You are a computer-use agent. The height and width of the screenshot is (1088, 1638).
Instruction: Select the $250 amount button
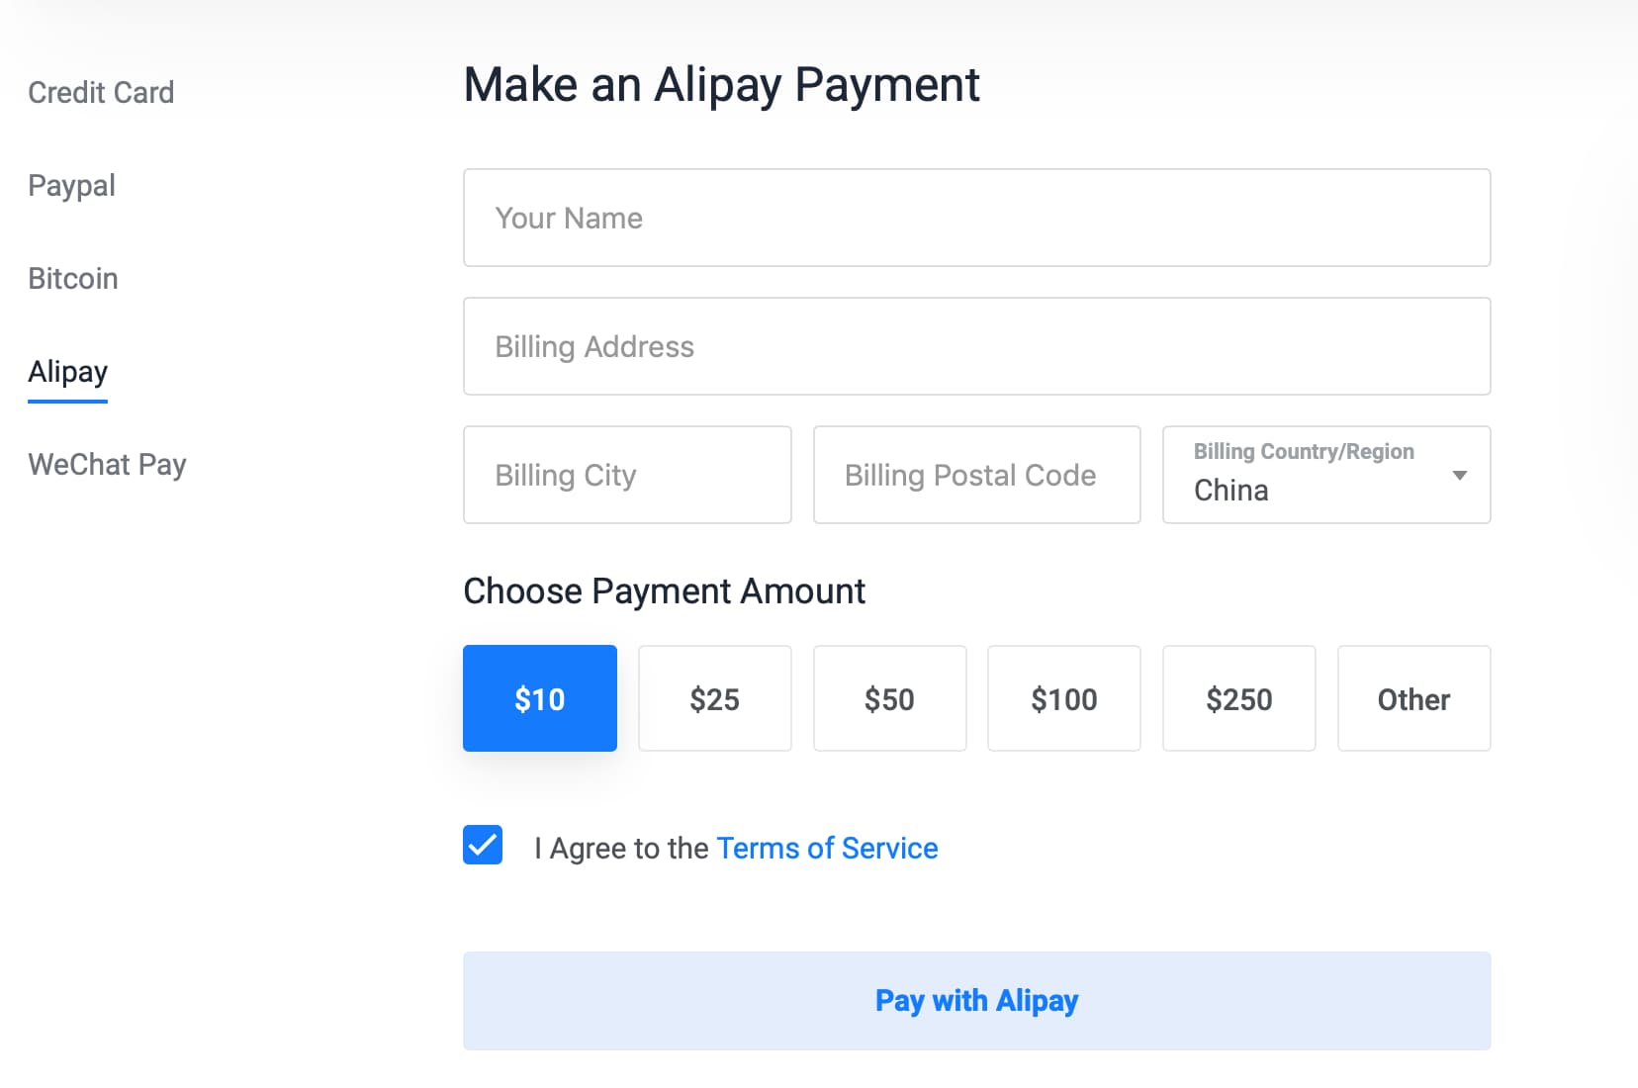pyautogui.click(x=1238, y=698)
